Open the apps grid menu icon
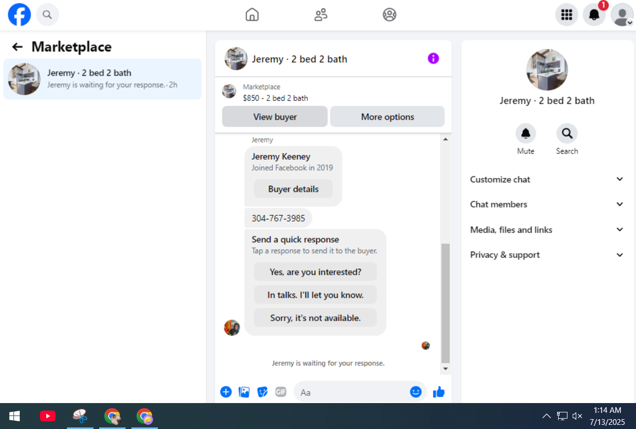Image resolution: width=636 pixels, height=429 pixels. pyautogui.click(x=566, y=15)
